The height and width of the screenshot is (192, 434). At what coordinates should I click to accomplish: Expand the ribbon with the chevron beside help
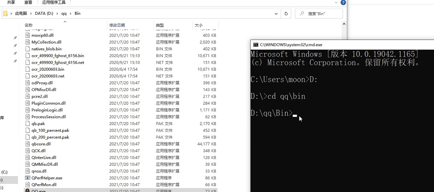pos(336,2)
